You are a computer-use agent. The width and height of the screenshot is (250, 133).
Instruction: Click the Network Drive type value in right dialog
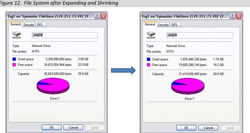point(176,46)
